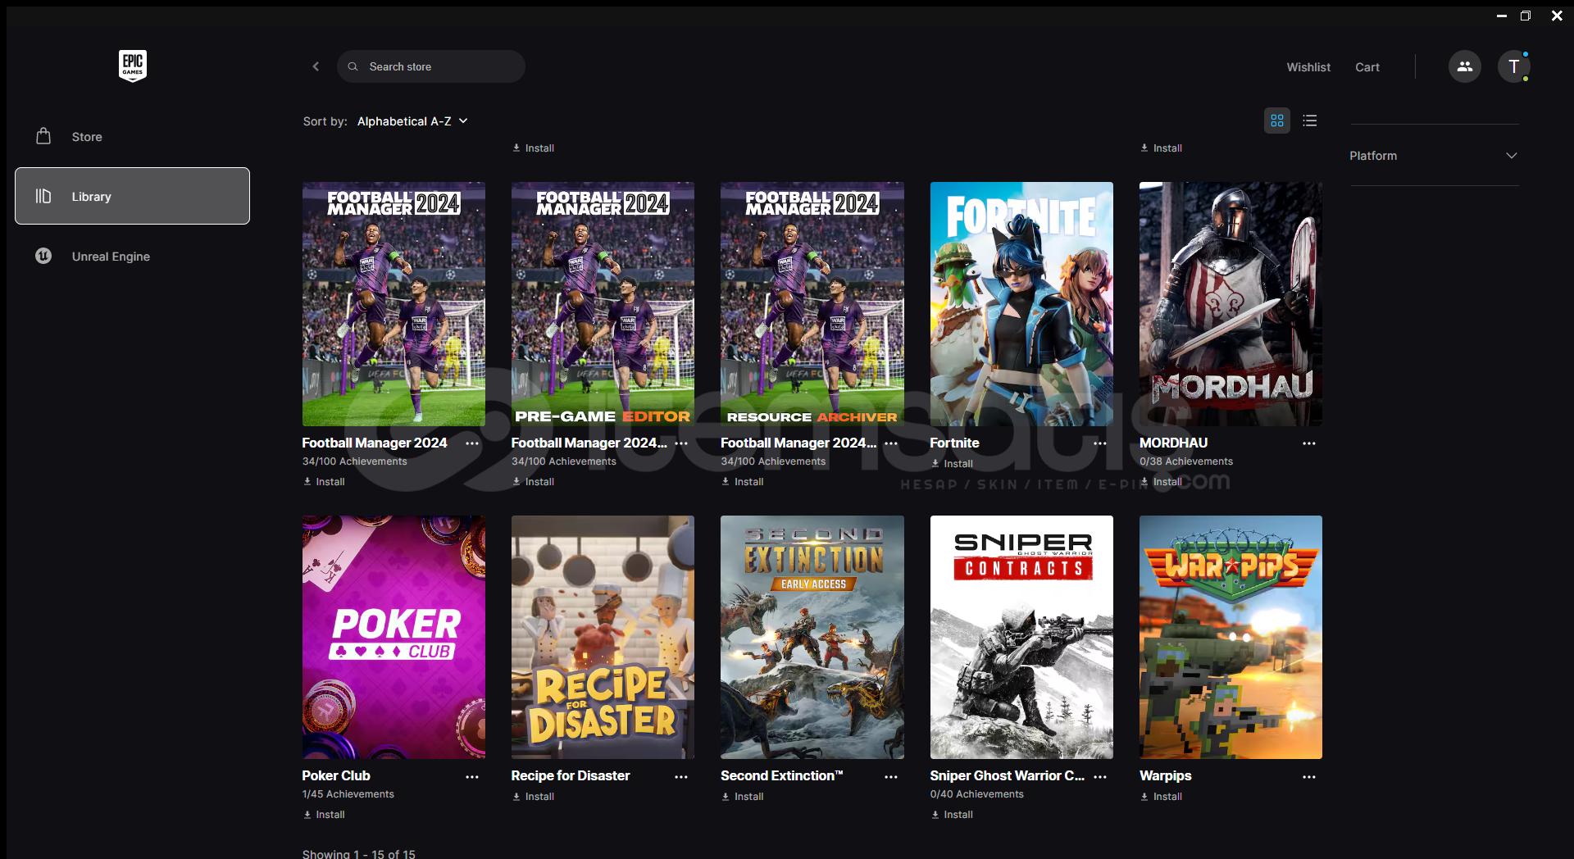Install MORDHAU
The height and width of the screenshot is (859, 1574).
tap(1162, 482)
